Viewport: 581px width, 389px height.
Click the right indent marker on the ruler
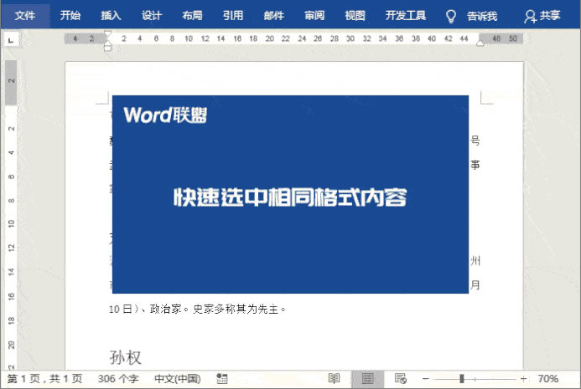[x=480, y=44]
